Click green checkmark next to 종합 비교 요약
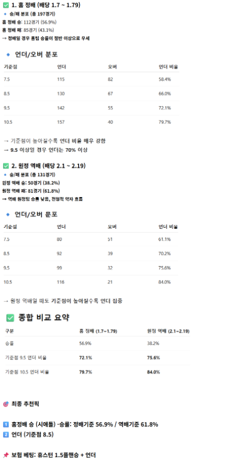The image size is (240, 461). 11,318
